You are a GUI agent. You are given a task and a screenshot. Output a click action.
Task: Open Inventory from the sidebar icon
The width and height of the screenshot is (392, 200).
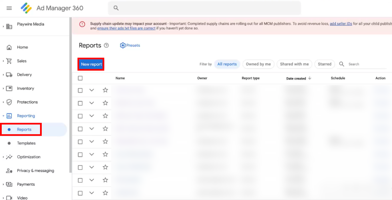click(x=9, y=89)
